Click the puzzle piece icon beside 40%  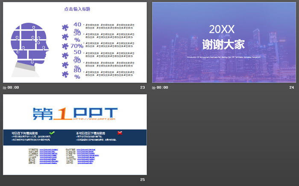pos(65,28)
